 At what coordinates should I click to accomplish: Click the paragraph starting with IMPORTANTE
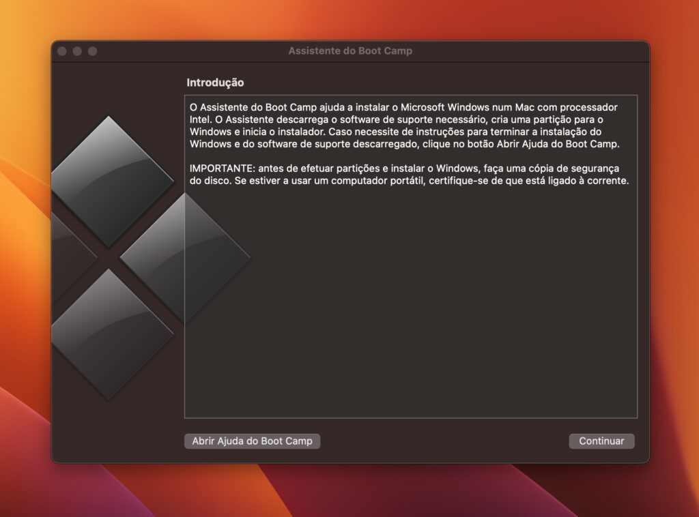tap(408, 175)
